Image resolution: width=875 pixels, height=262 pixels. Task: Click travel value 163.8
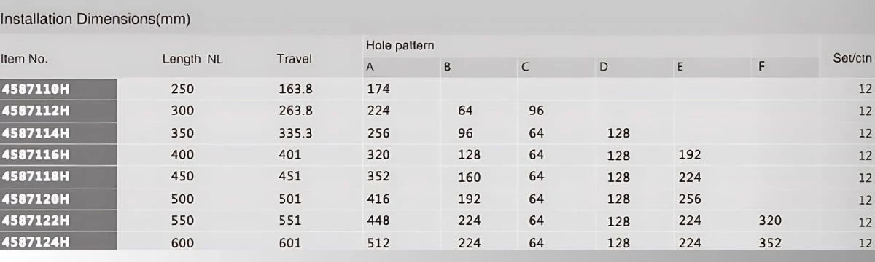pos(296,89)
